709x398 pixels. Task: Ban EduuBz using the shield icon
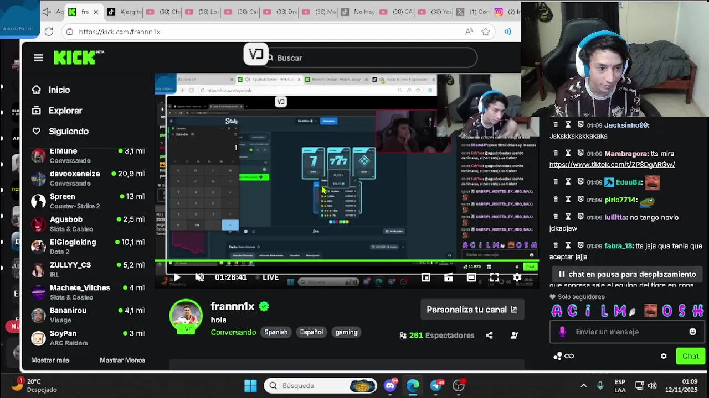(580, 182)
